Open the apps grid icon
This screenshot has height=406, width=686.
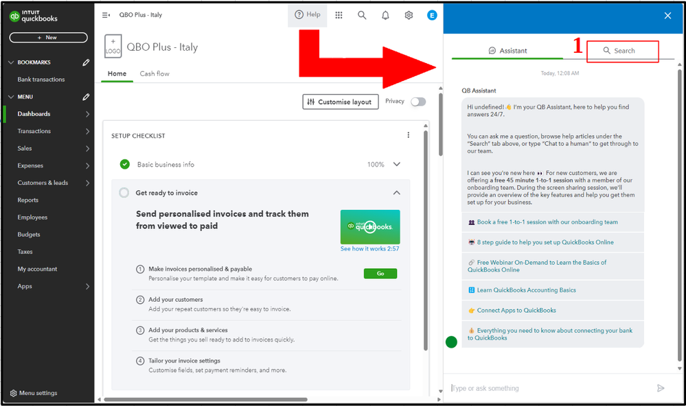[339, 15]
